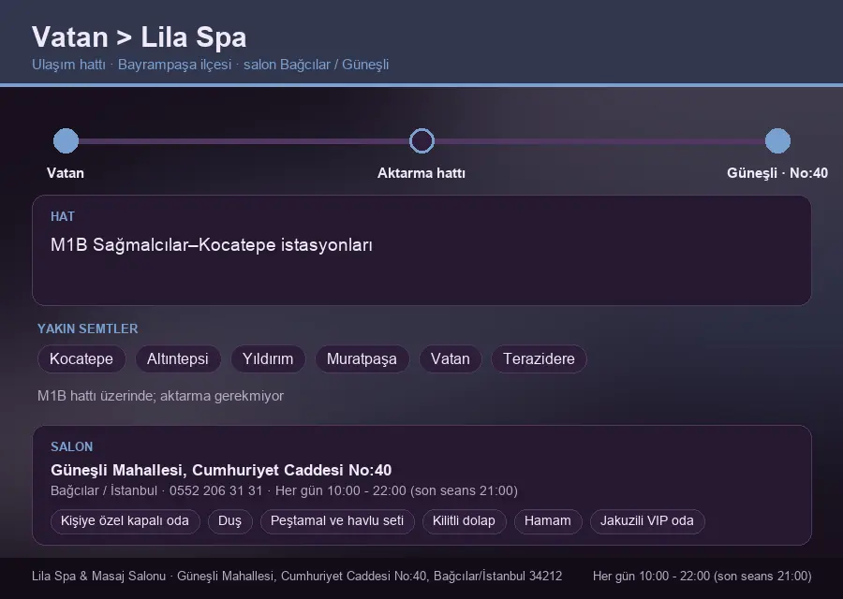The height and width of the screenshot is (599, 843).
Task: Select the Terazidere neighborhood chip
Action: [539, 358]
